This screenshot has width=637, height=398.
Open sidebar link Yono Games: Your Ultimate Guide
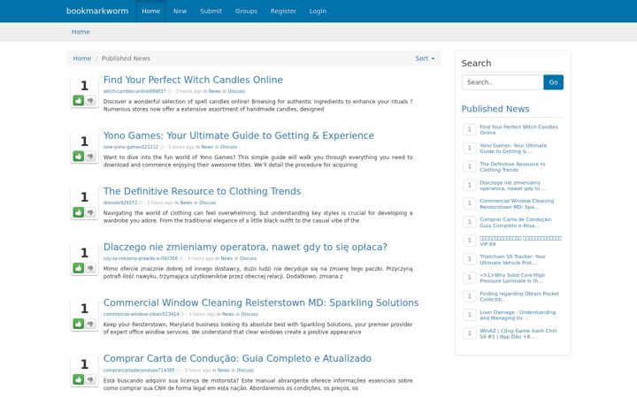(513, 149)
